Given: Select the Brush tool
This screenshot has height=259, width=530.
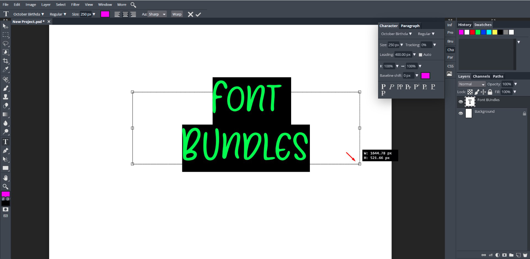Looking at the screenshot, I should 6,88.
